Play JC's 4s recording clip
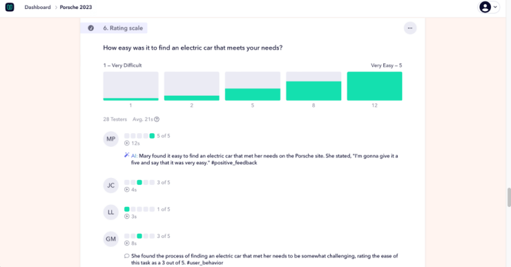The height and width of the screenshot is (267, 511). click(127, 190)
